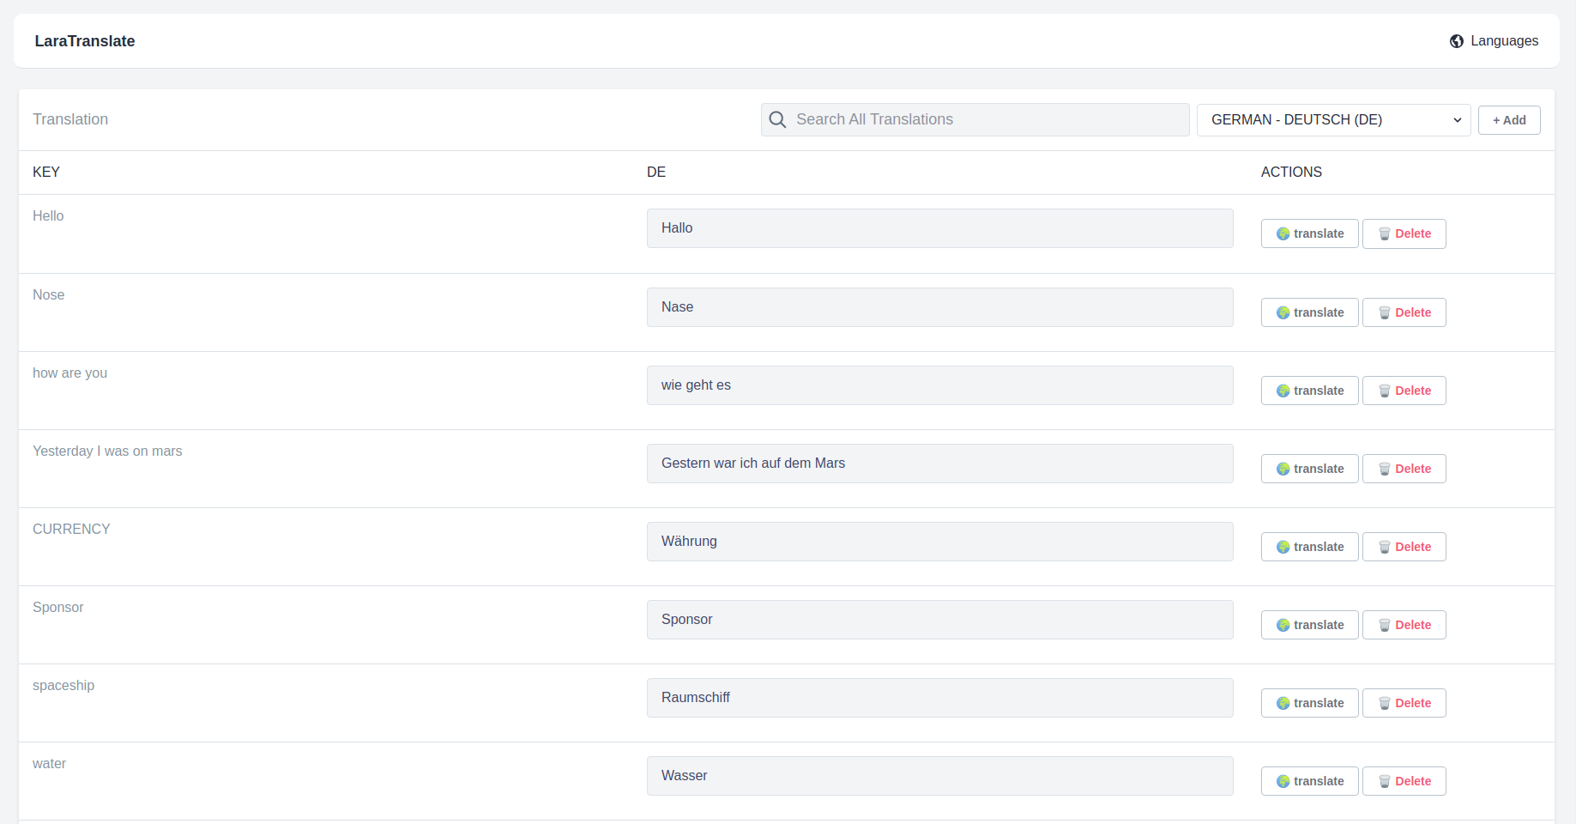Edit the Währung translation field

(940, 542)
